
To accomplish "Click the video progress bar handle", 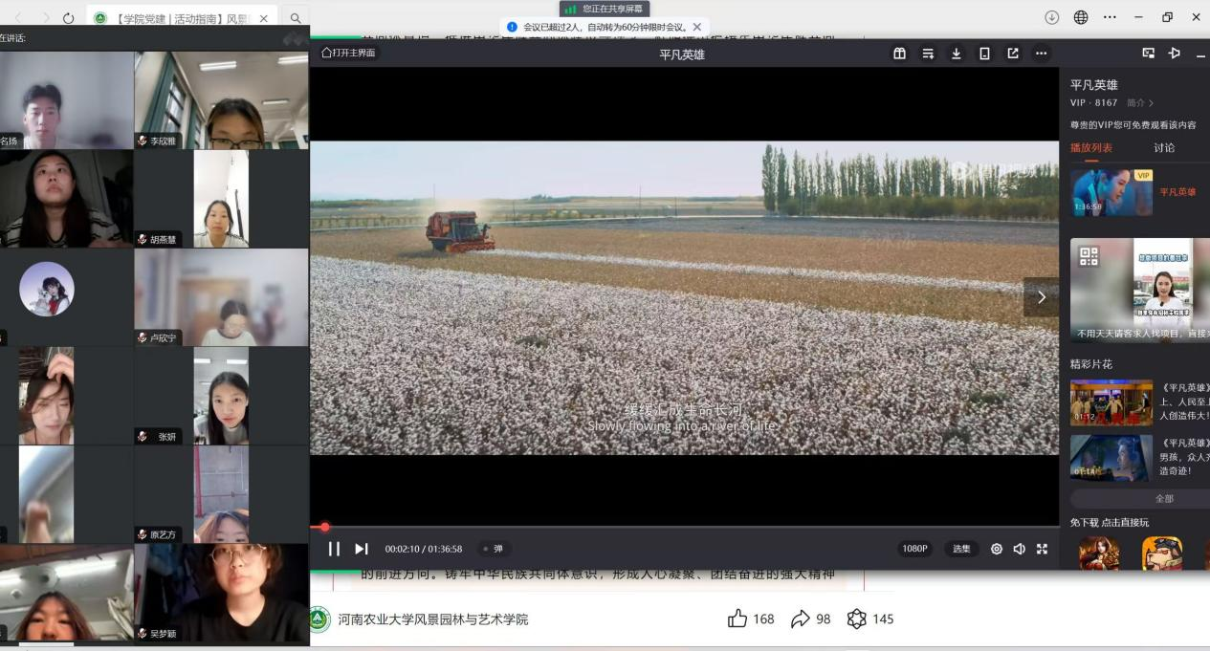I will 325,527.
